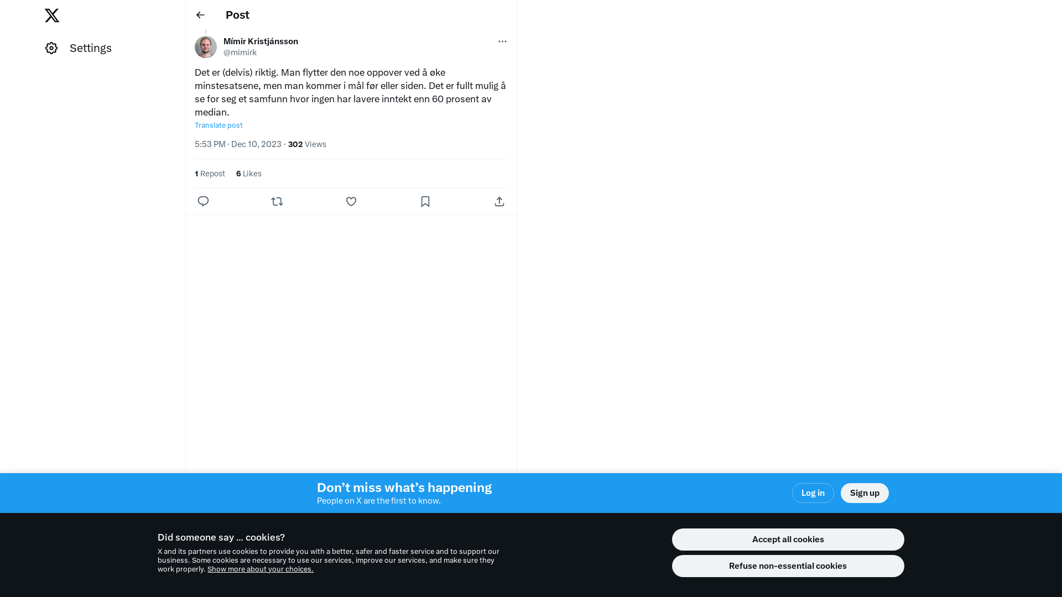
Task: Bookmark the post
Action: tap(425, 201)
